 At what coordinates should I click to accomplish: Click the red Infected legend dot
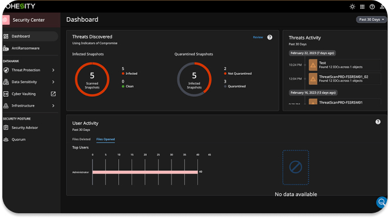point(123,74)
